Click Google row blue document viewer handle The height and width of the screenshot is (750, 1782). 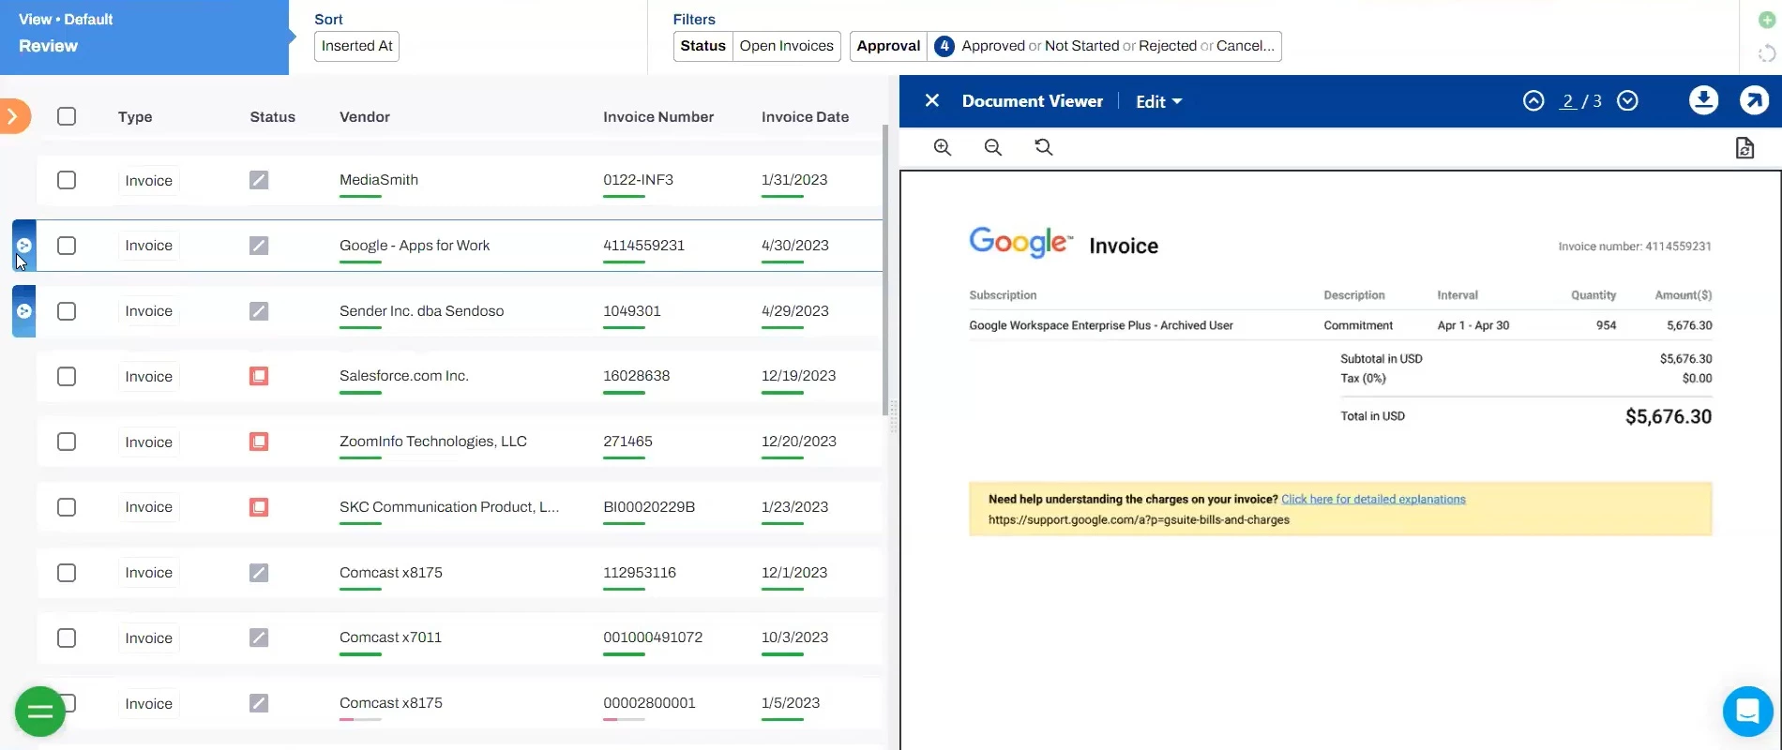(x=24, y=246)
